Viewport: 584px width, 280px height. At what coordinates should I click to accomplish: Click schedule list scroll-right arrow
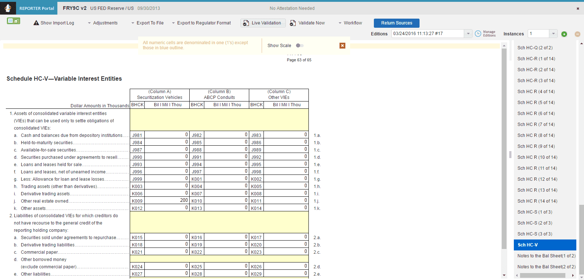(573, 276)
